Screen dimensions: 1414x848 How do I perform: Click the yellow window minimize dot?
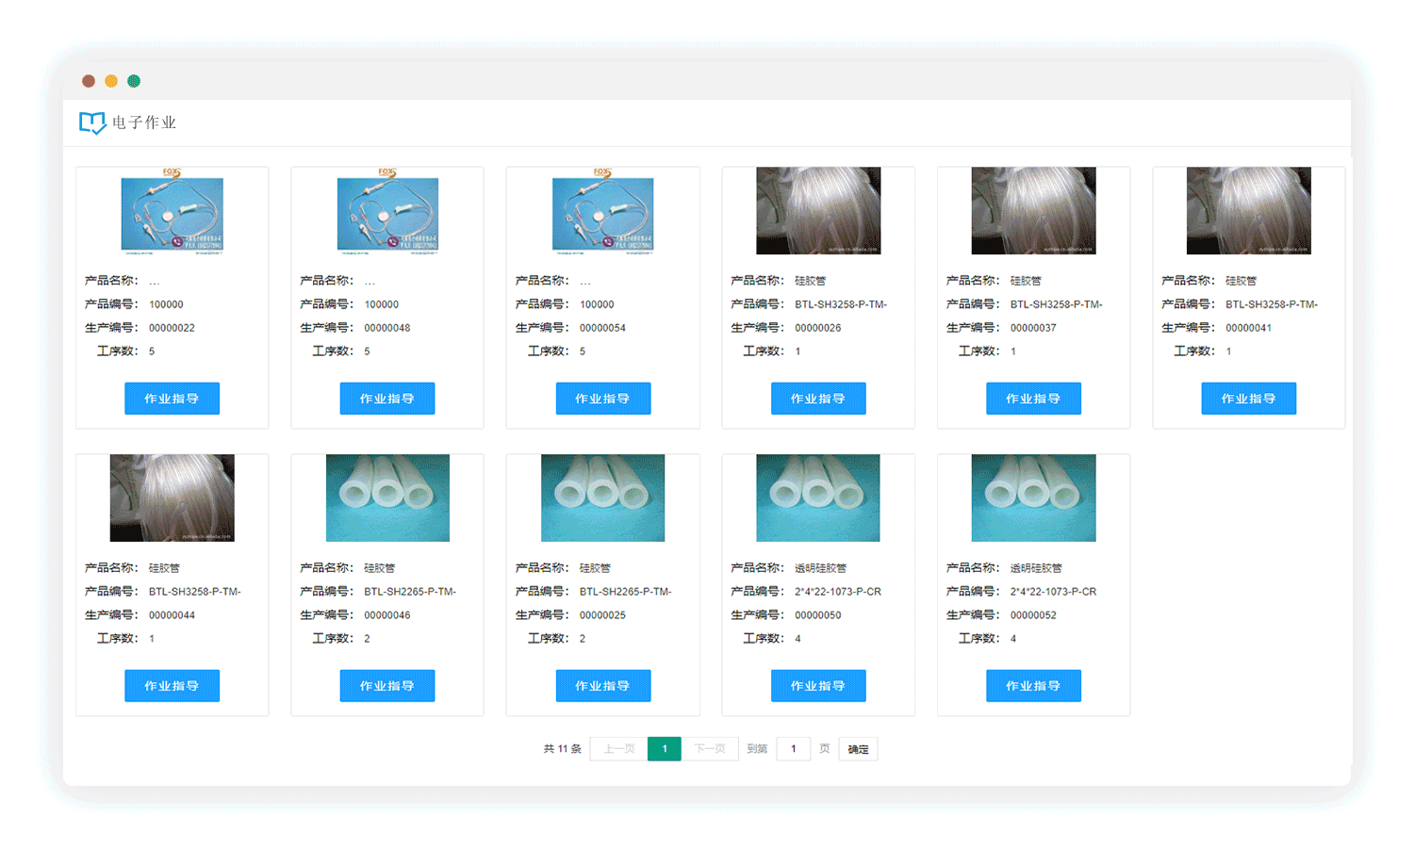[x=111, y=81]
